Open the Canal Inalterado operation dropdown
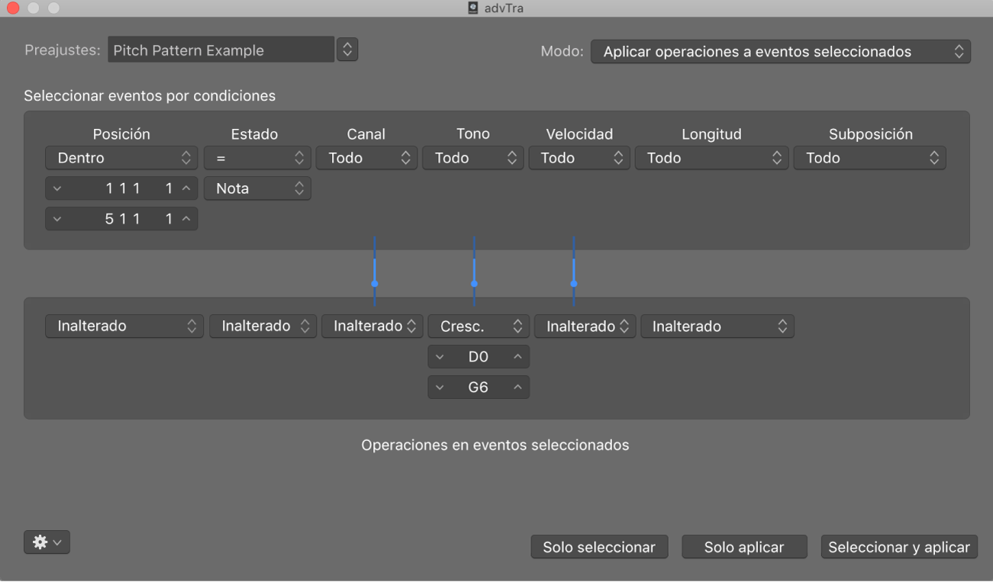This screenshot has width=993, height=582. (x=372, y=326)
